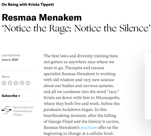Click the 'Notice the Rage; Notice the Silence' subtitle

point(76,28)
